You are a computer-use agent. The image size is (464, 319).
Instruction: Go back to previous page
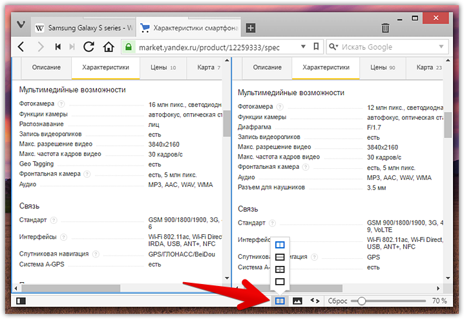pyautogui.click(x=21, y=47)
